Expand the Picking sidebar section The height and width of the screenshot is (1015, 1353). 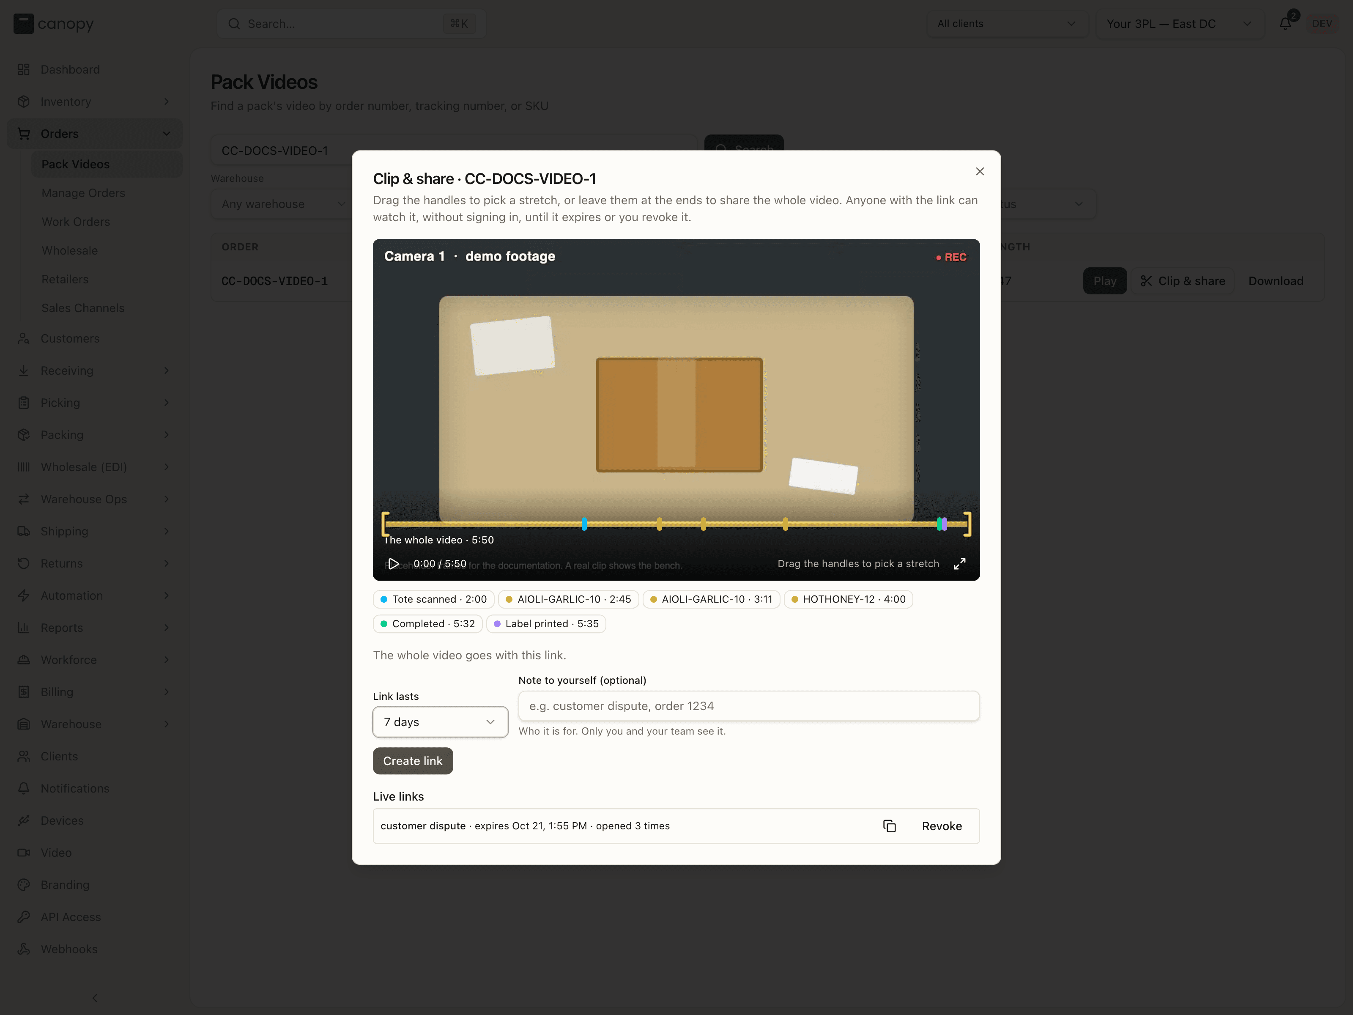click(x=94, y=403)
